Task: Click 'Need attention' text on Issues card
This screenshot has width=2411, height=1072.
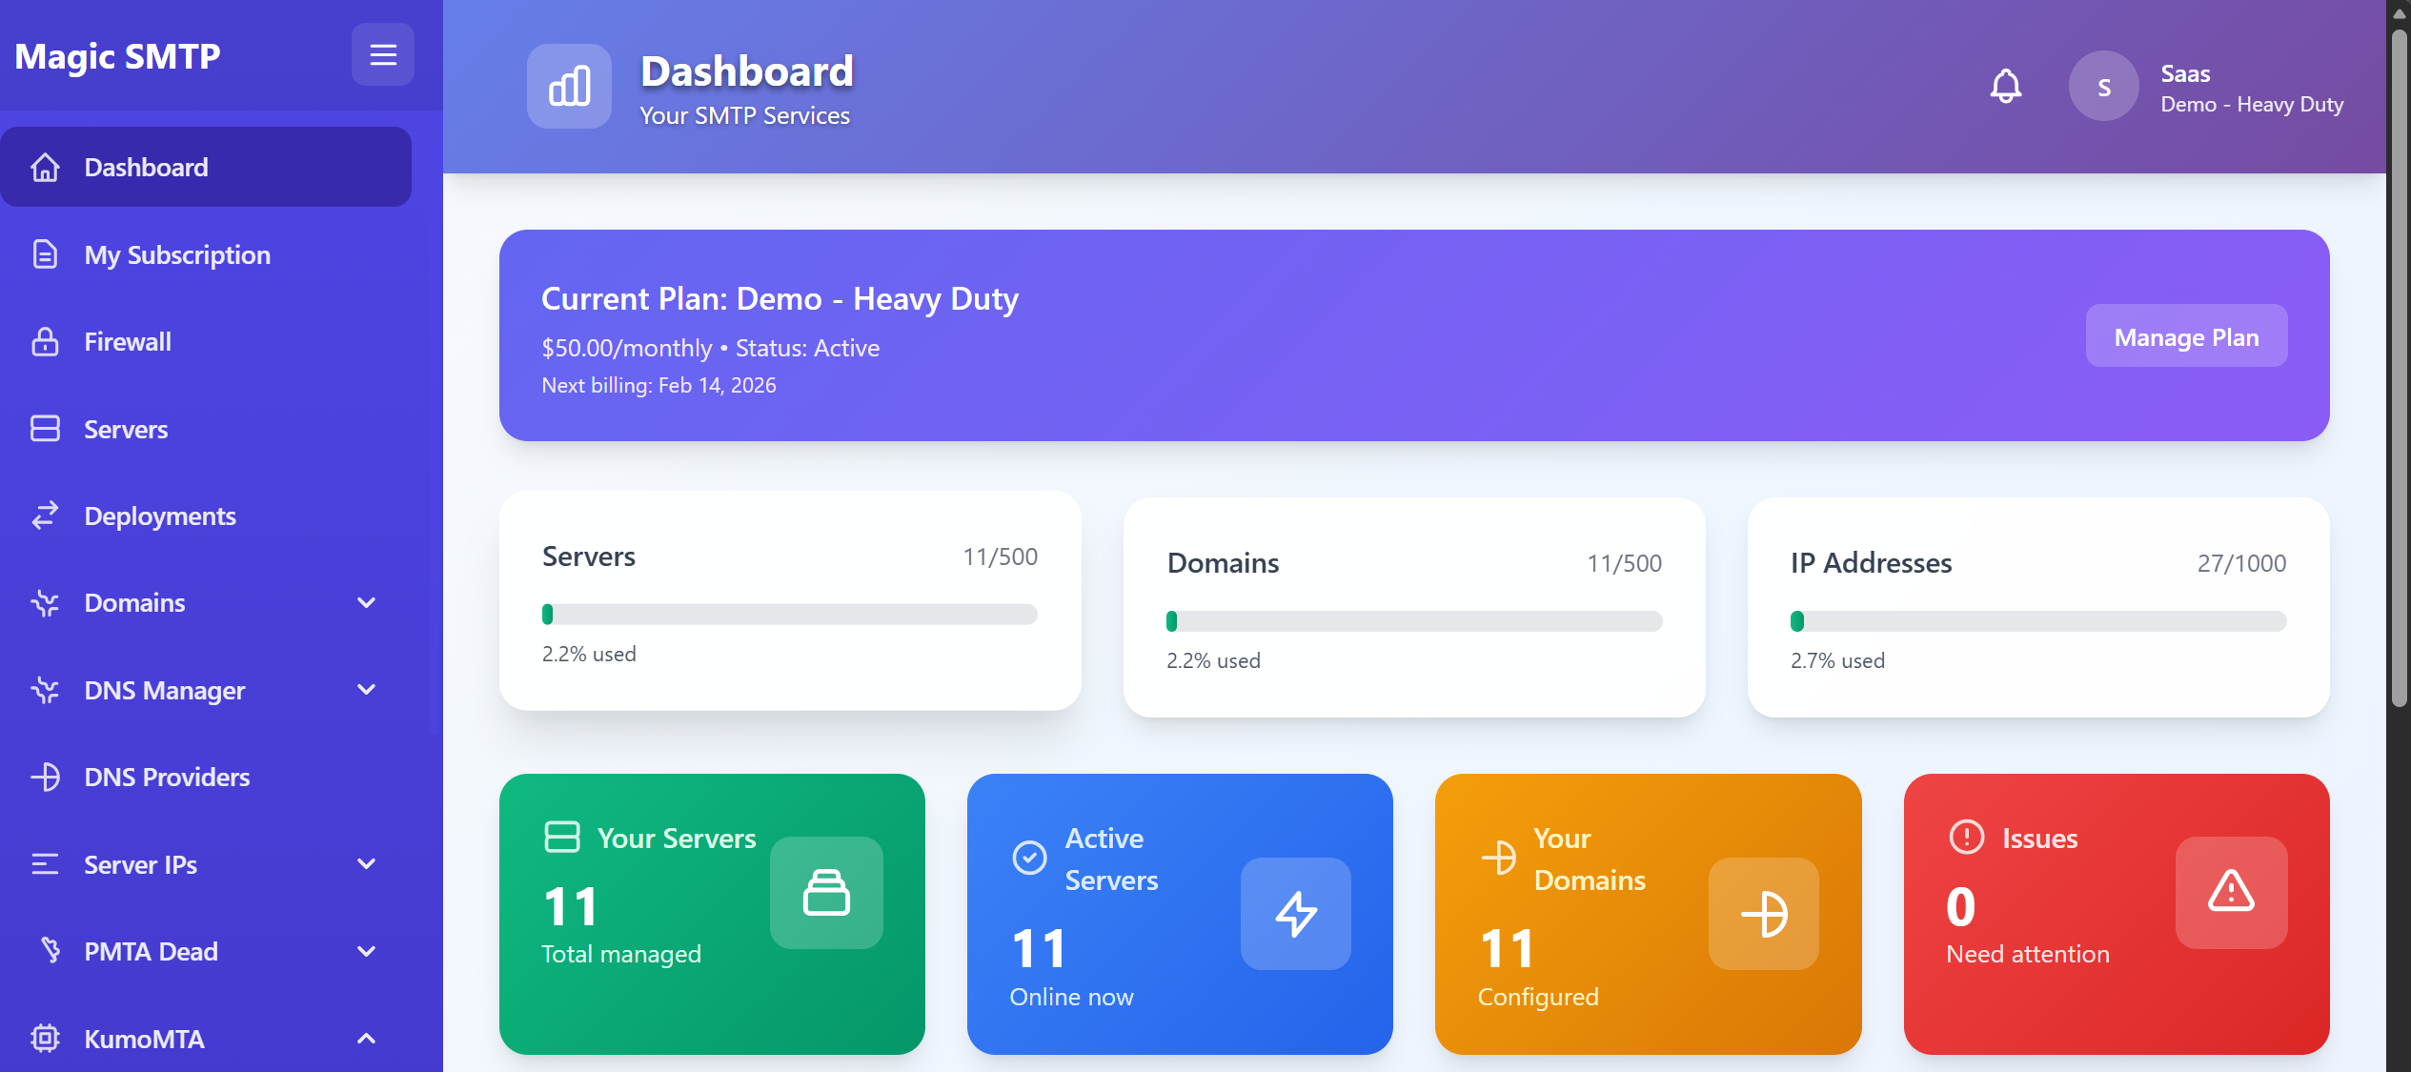Action: 2027,954
